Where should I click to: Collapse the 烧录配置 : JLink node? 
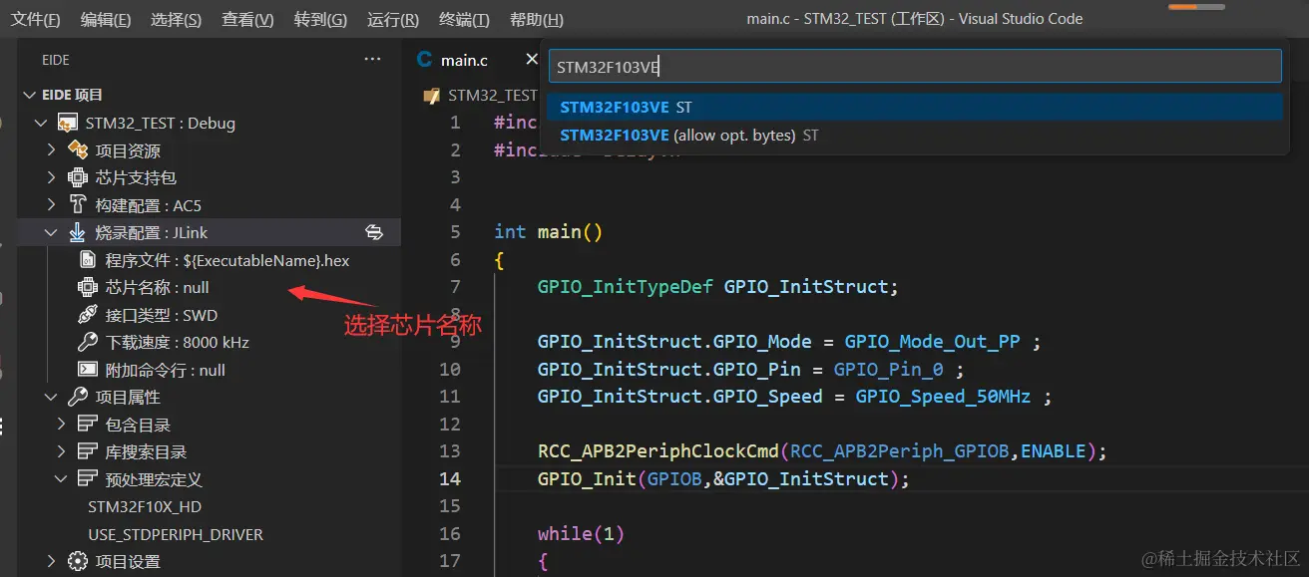point(52,232)
